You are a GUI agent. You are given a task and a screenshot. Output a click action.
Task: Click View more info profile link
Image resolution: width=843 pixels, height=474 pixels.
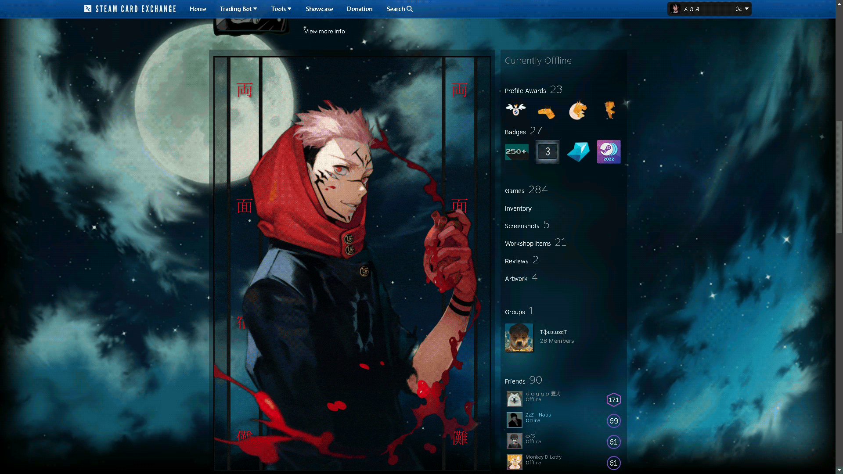pos(324,31)
